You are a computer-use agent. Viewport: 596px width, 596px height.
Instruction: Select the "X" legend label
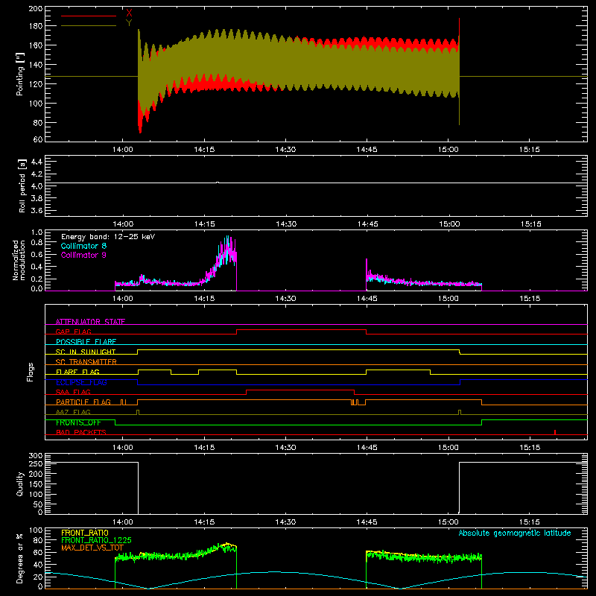[129, 13]
